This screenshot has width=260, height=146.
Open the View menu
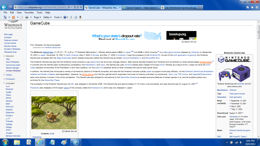click(19, 13)
